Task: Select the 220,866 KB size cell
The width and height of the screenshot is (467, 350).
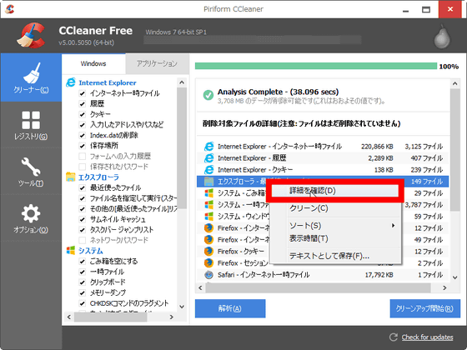Action: pos(377,147)
